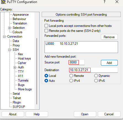Screen dimensions: 123x120
Task: Click the Add forwarded port button
Action: tap(109, 63)
